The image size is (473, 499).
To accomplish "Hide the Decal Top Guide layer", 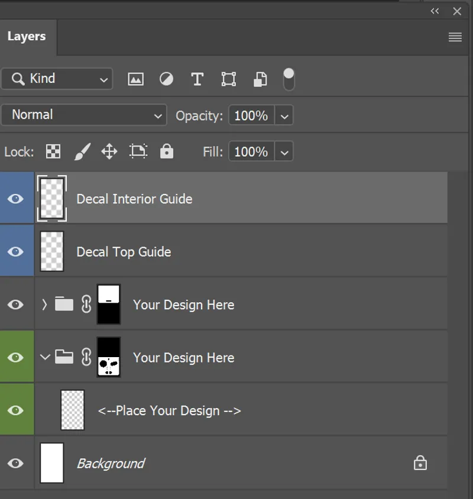I will point(16,252).
